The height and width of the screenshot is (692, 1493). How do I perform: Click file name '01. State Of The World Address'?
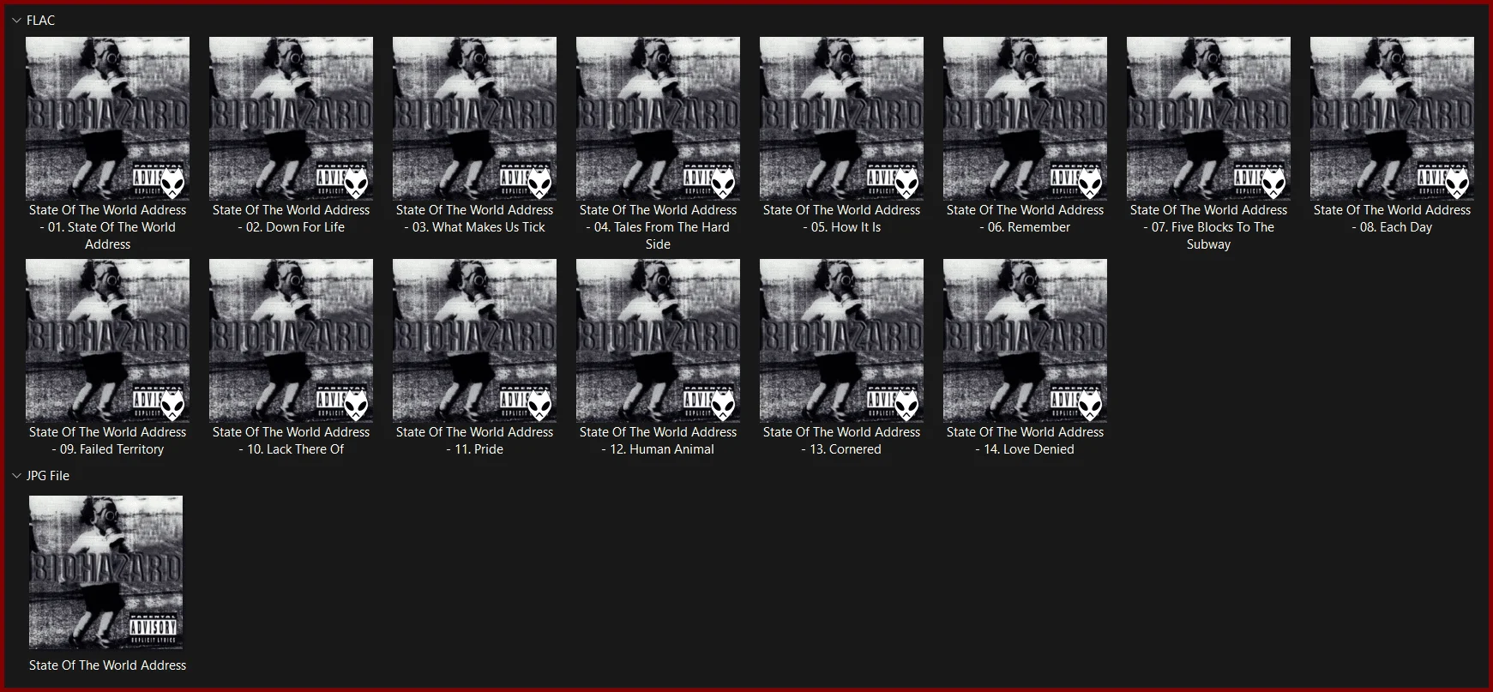[107, 227]
